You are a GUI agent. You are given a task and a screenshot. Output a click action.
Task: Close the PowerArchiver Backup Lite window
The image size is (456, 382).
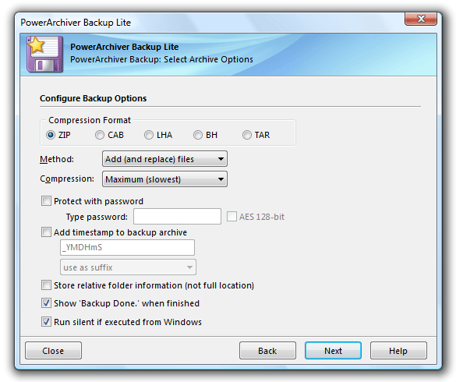point(421,19)
